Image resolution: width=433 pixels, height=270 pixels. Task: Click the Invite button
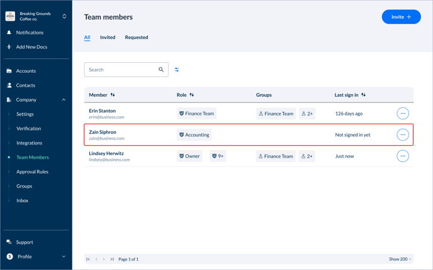402,17
